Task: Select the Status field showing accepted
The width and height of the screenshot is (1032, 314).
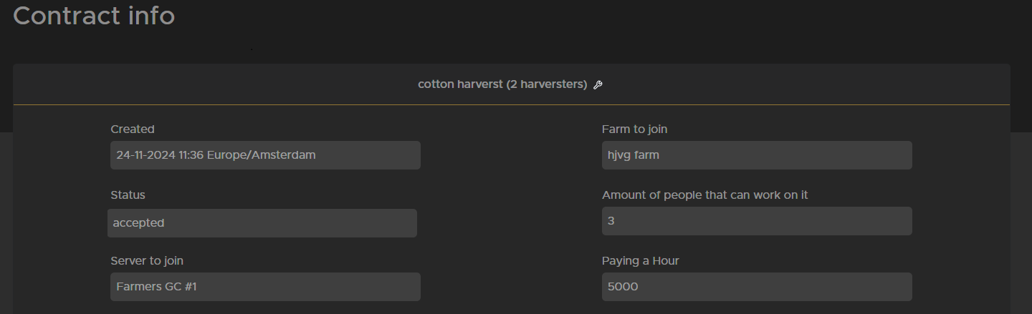Action: [262, 223]
